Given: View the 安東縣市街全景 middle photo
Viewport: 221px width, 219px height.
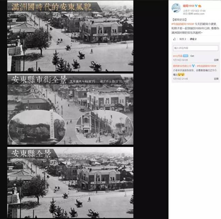Looking at the screenshot, I should pos(70,109).
